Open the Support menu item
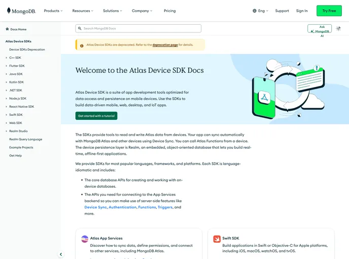The image size is (349, 259). tap(282, 11)
